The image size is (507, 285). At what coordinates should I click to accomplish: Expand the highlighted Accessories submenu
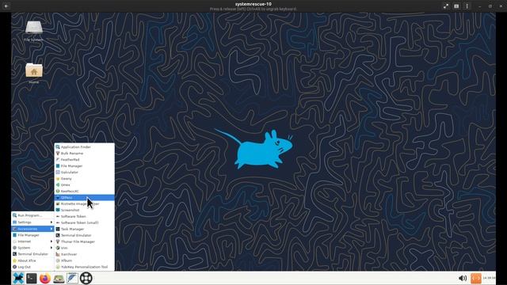pos(32,229)
